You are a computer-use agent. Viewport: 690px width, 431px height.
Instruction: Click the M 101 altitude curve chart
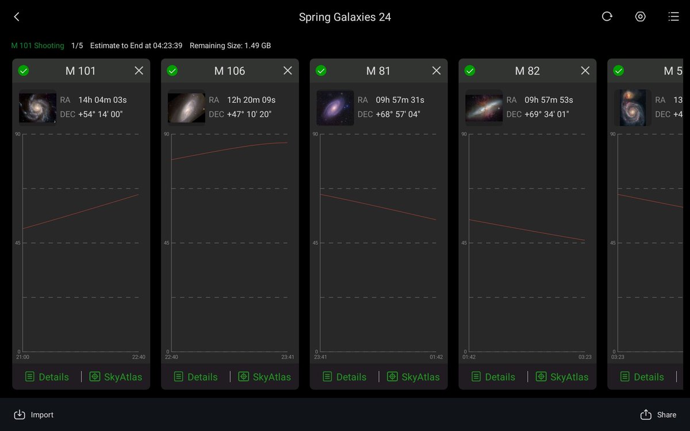pos(80,243)
